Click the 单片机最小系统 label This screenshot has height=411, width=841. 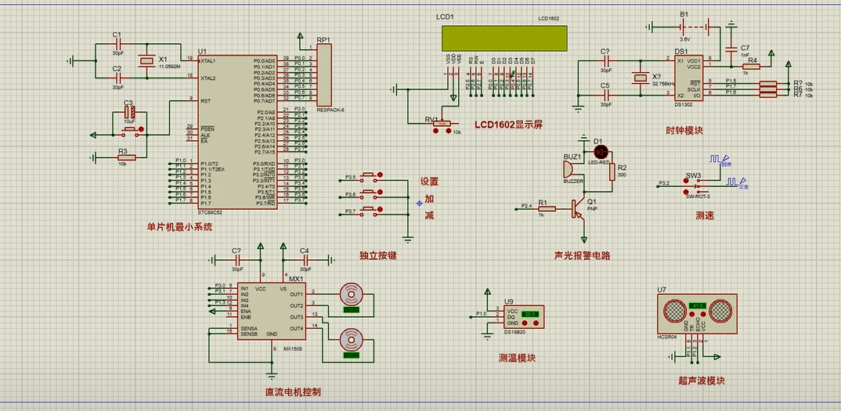179,227
